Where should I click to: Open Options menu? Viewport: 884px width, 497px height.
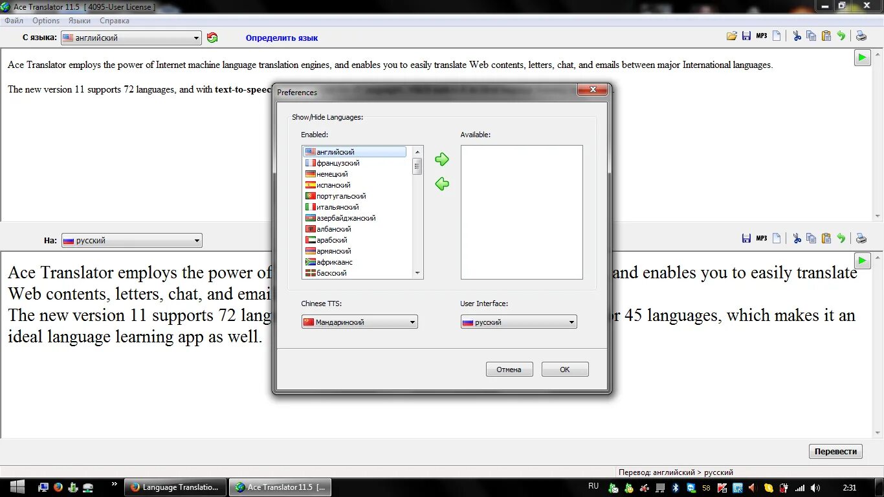point(46,21)
